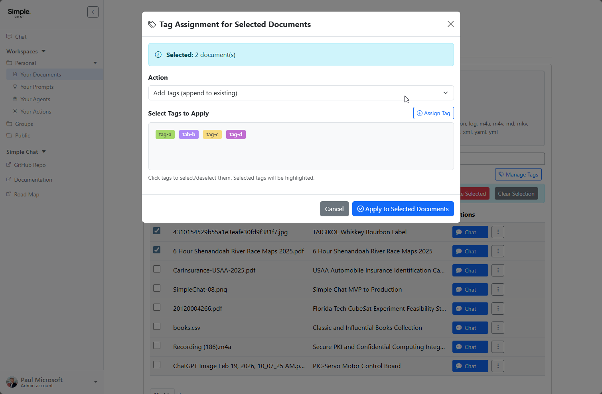Open the Simple Chat logo home
Viewport: 602px width, 394px height.
coord(19,13)
